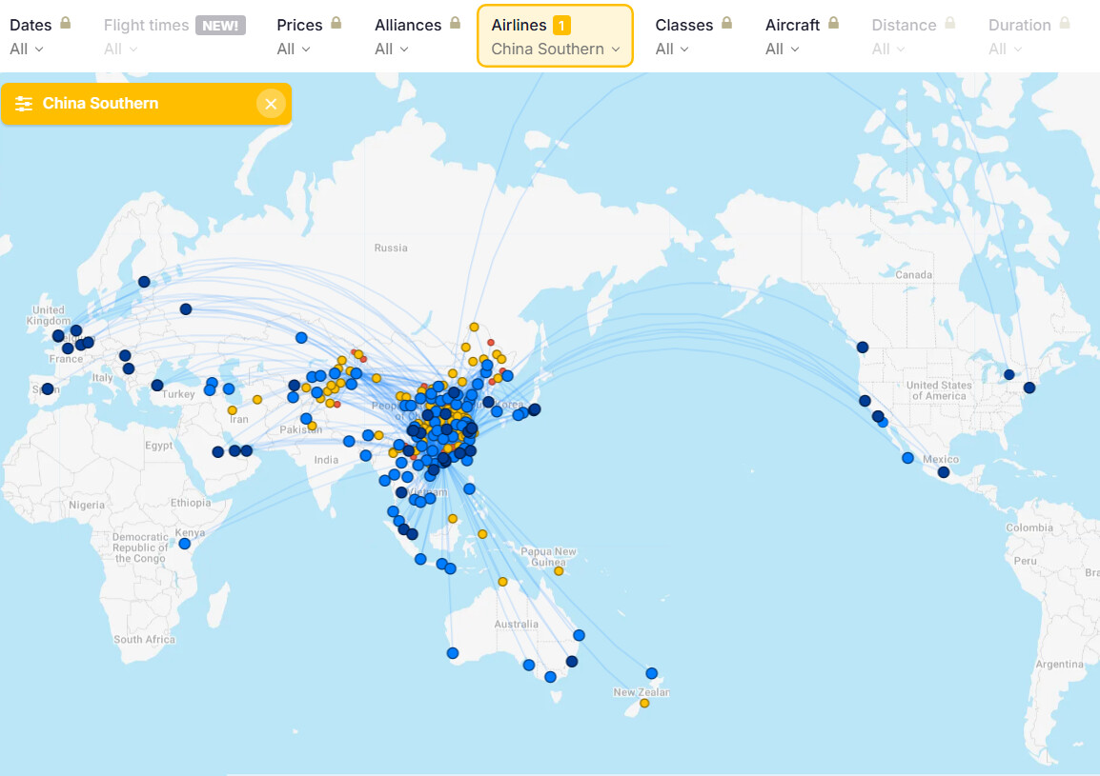Click the Canada map label

(x=913, y=275)
